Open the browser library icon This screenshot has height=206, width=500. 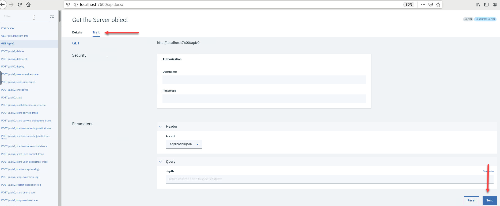[478, 5]
